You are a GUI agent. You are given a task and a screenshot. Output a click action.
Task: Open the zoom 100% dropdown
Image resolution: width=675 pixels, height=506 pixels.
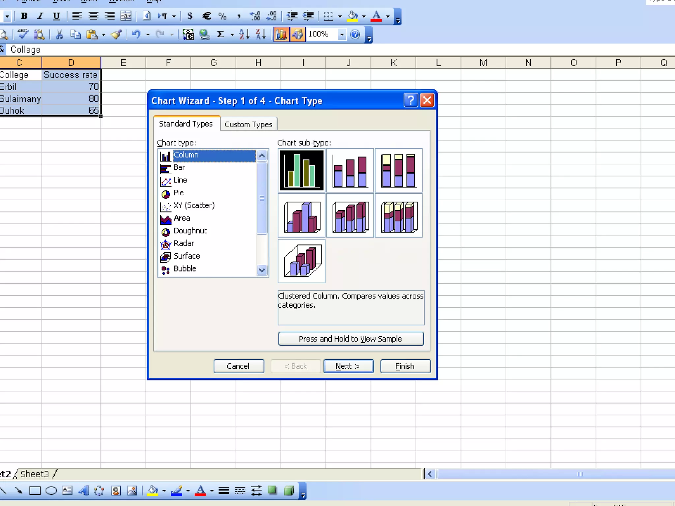point(342,34)
